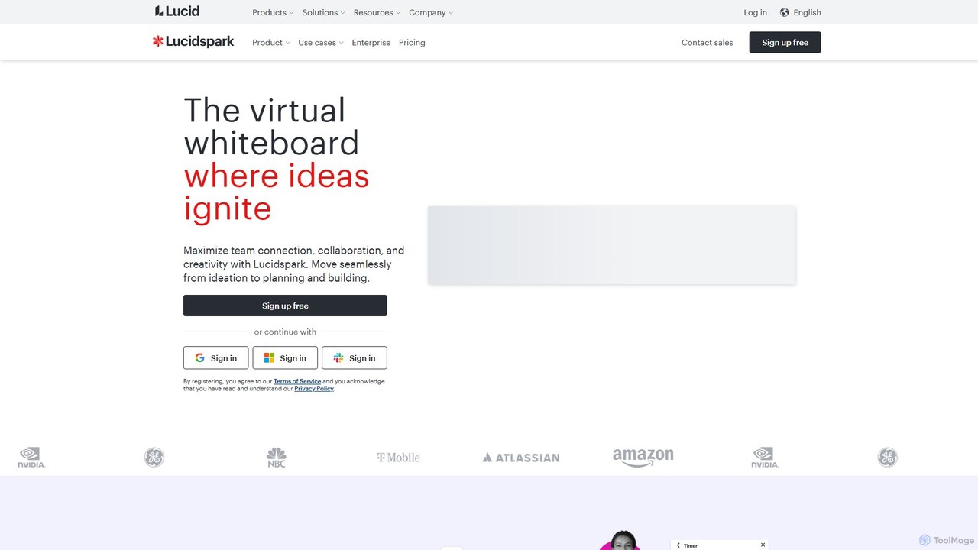The width and height of the screenshot is (978, 550).
Task: Open the Resources dropdown
Action: tap(377, 12)
